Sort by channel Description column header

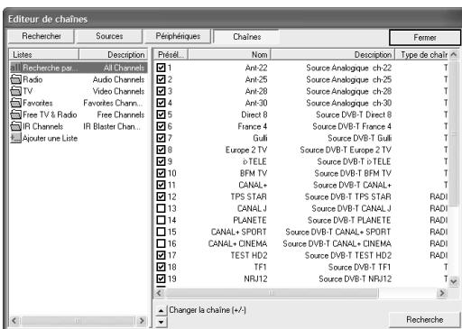pyautogui.click(x=333, y=55)
